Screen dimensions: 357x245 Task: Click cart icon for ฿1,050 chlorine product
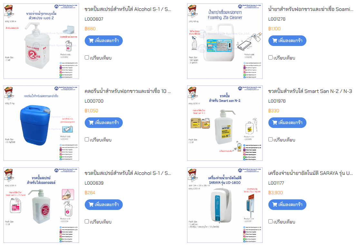tap(91, 123)
